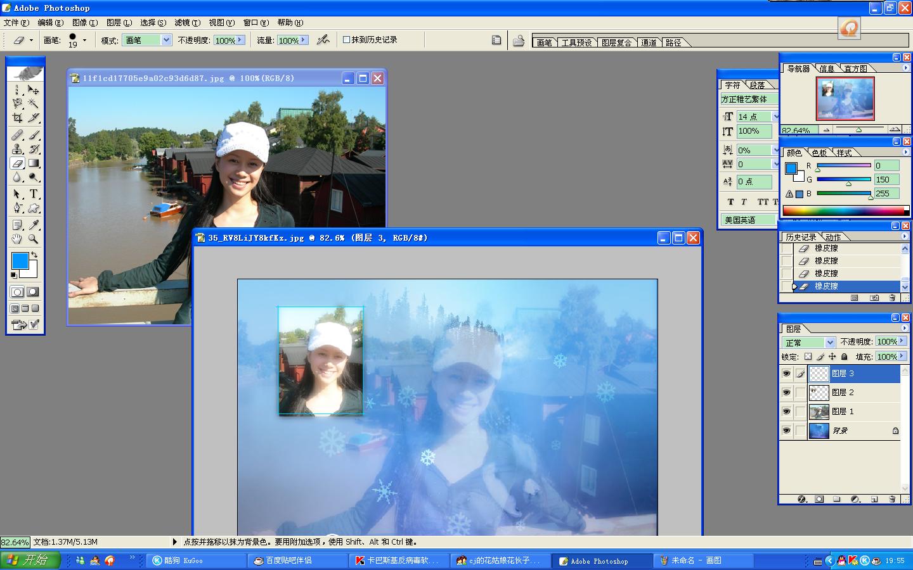Switch to the 动作 tab
The height and width of the screenshot is (570, 913).
click(833, 237)
